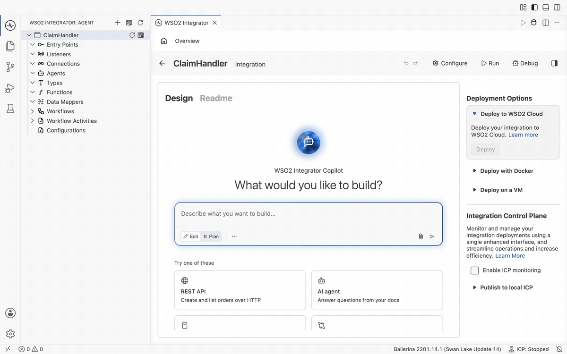Toggle the primary sidebar layout icon

tap(534, 8)
